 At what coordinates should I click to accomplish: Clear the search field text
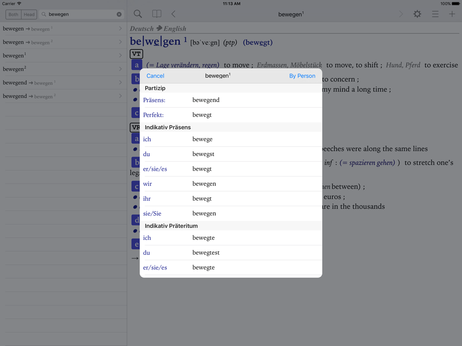click(x=119, y=14)
